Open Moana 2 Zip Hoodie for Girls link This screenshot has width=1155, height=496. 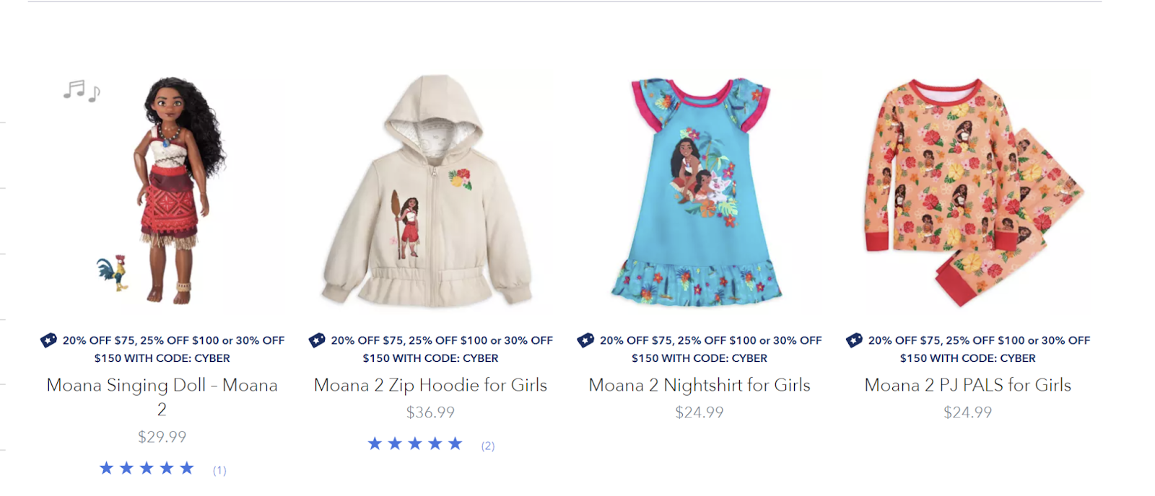(430, 386)
